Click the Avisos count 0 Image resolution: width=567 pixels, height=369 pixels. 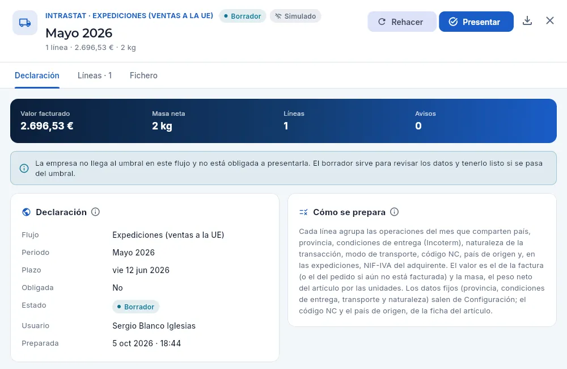(418, 125)
